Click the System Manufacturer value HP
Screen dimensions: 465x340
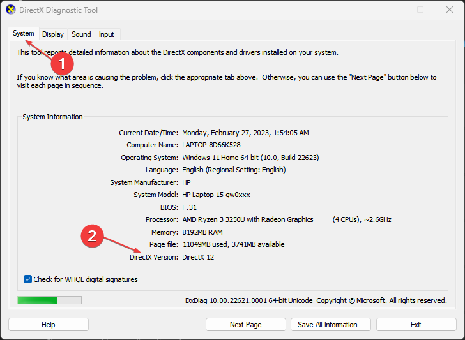(187, 182)
